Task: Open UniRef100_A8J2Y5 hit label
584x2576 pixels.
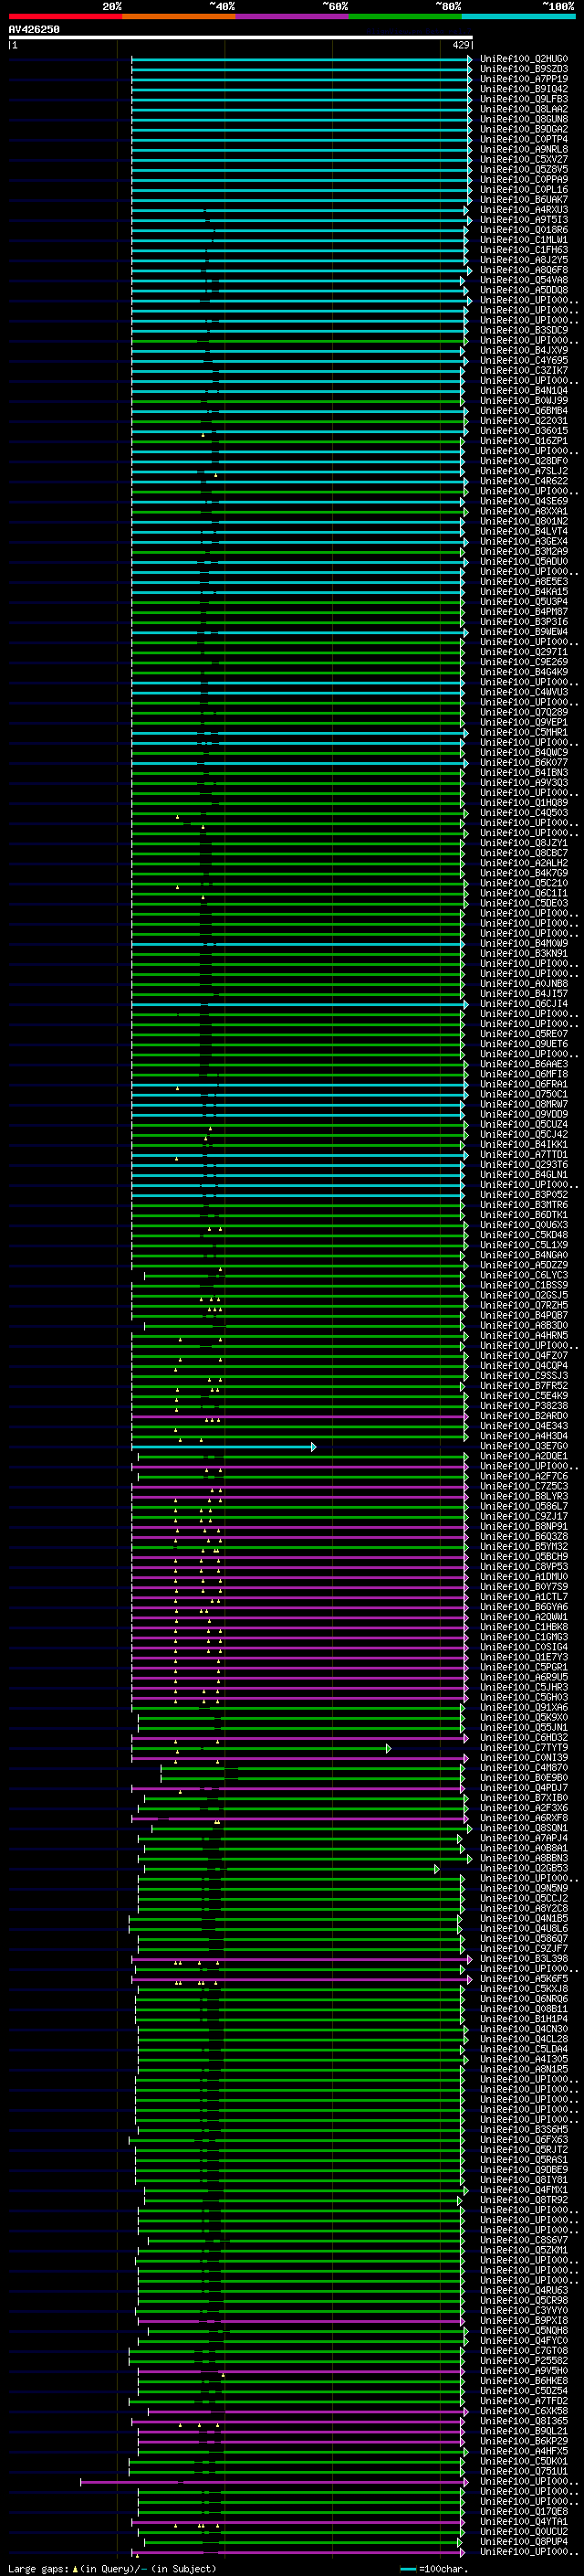Action: (523, 260)
